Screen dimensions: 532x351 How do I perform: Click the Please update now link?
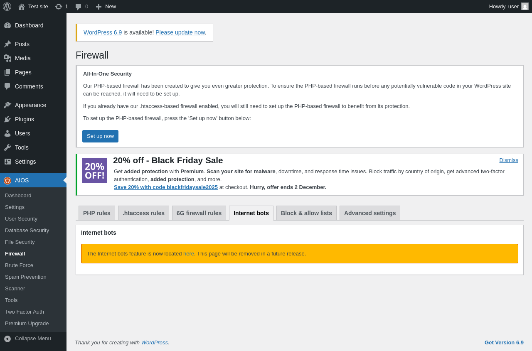[180, 32]
